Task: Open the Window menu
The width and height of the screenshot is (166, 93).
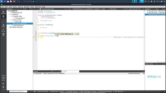Action: pos(38,7)
